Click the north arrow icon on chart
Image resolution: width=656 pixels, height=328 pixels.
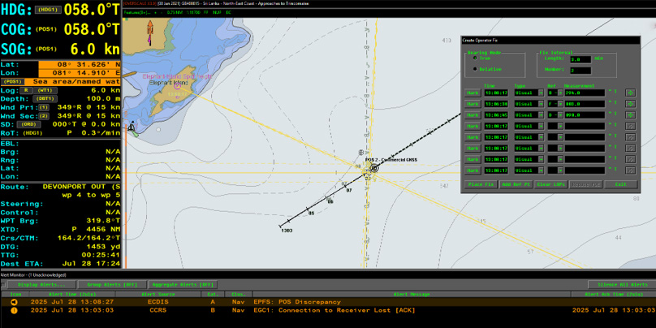(x=149, y=32)
